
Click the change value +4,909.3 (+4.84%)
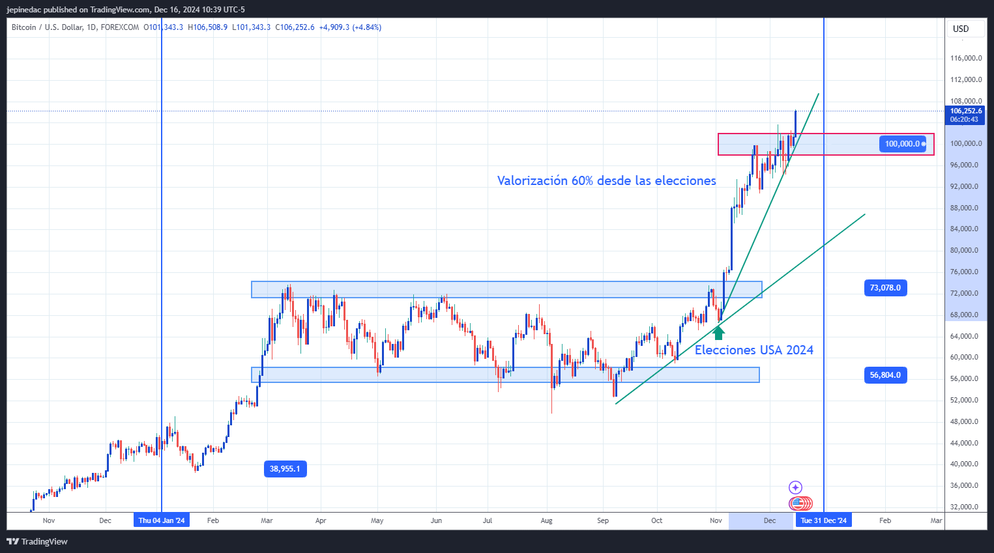[350, 27]
